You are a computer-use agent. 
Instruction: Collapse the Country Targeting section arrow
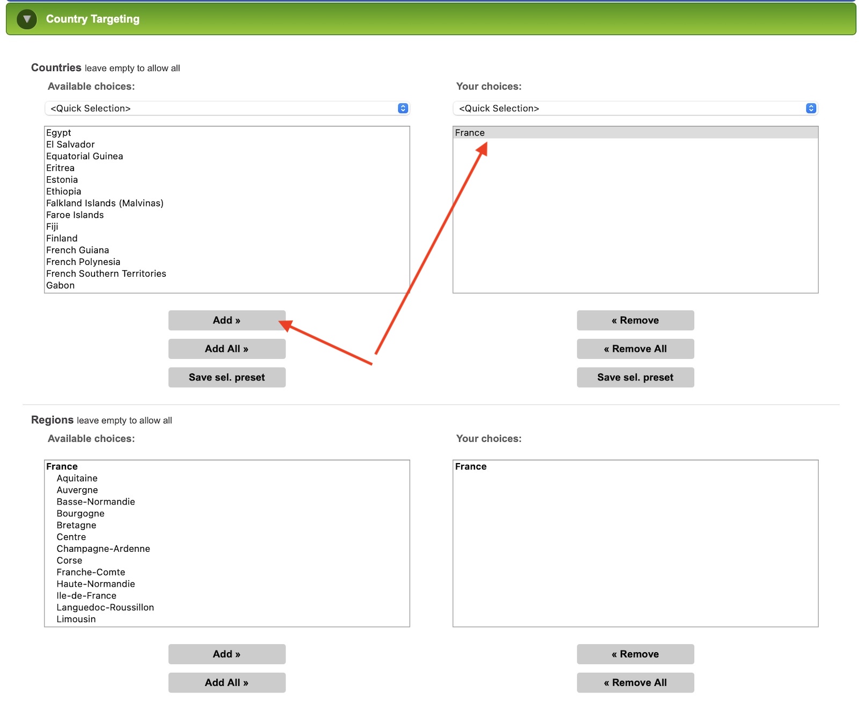click(x=26, y=19)
